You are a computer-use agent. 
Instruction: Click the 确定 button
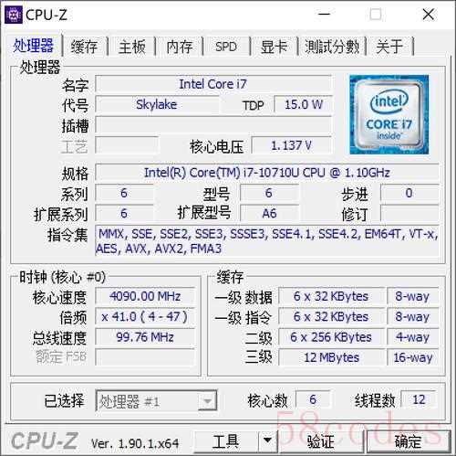click(408, 440)
